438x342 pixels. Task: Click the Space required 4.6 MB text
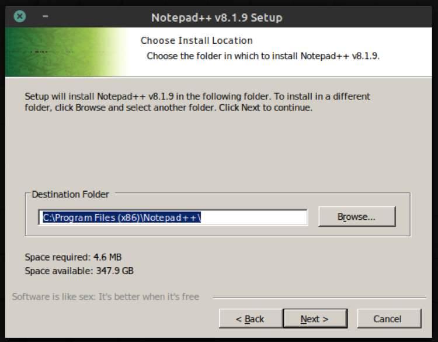point(73,257)
